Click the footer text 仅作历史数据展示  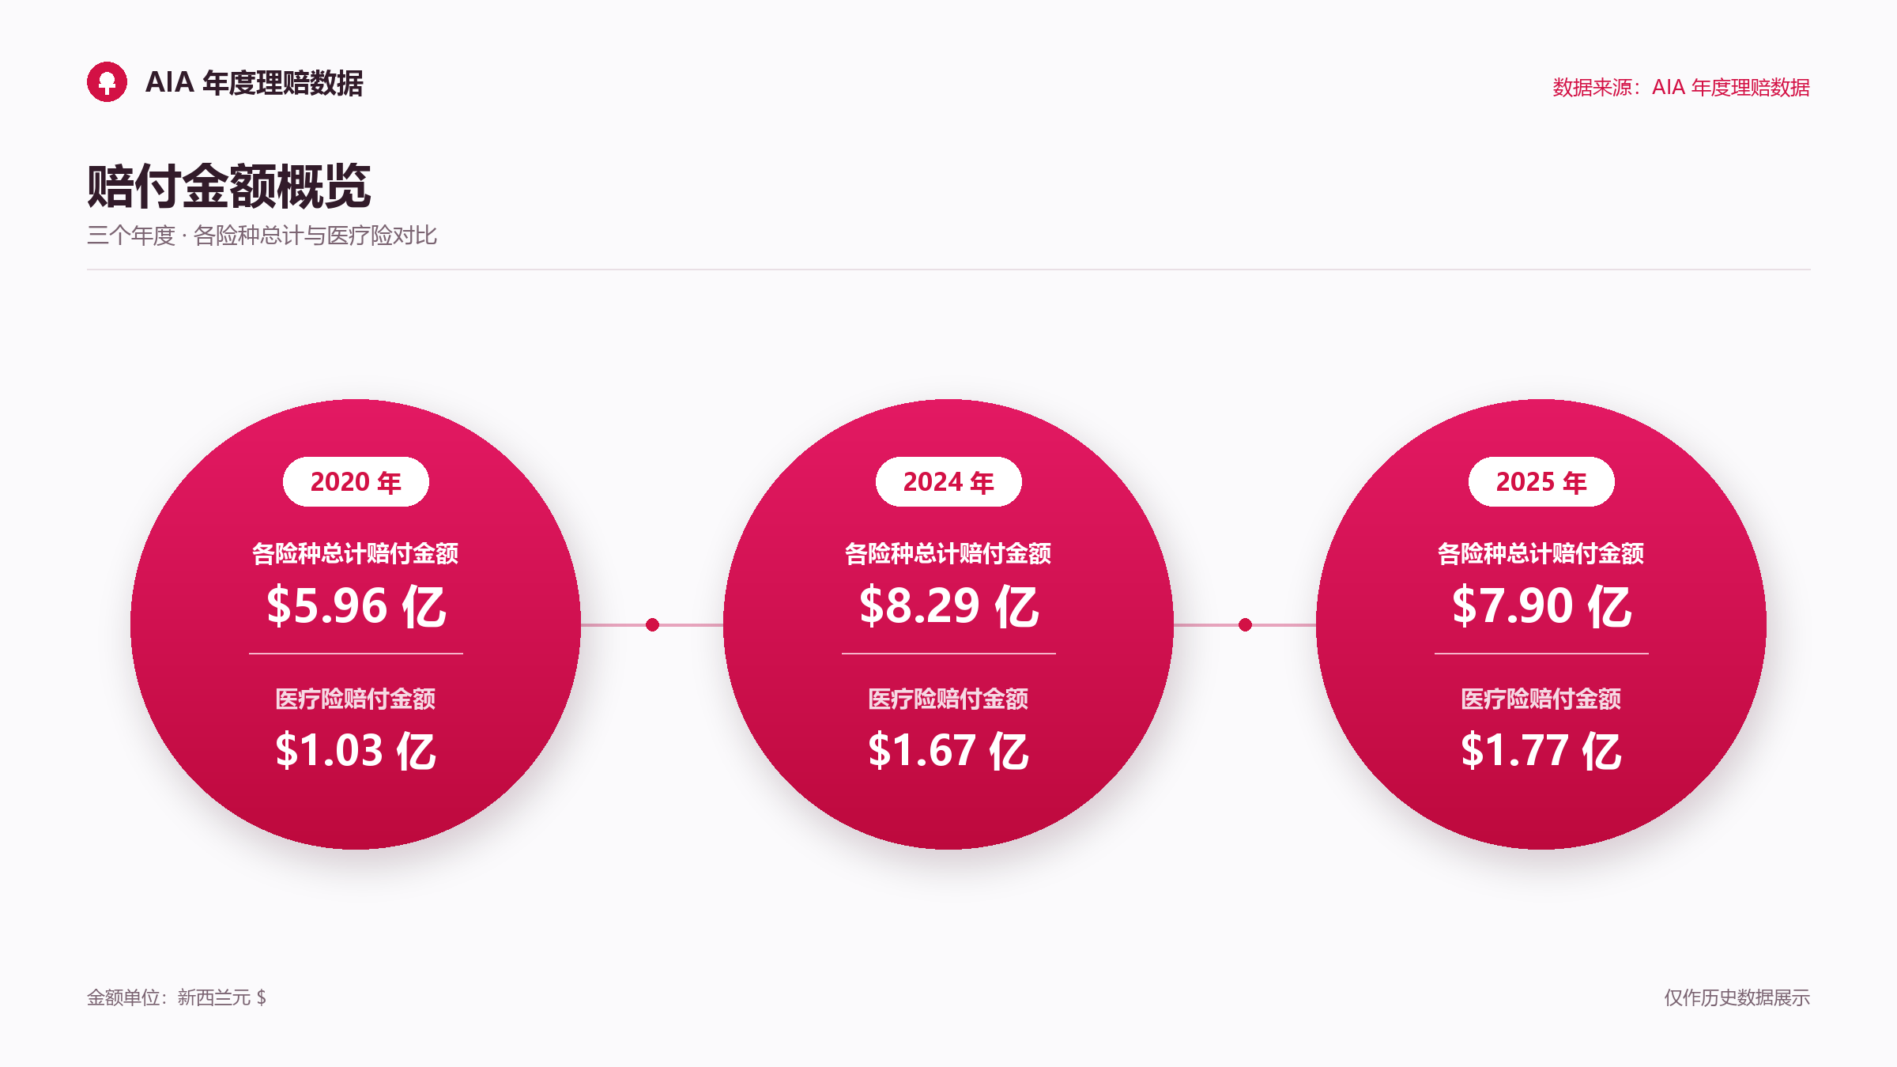1737,997
